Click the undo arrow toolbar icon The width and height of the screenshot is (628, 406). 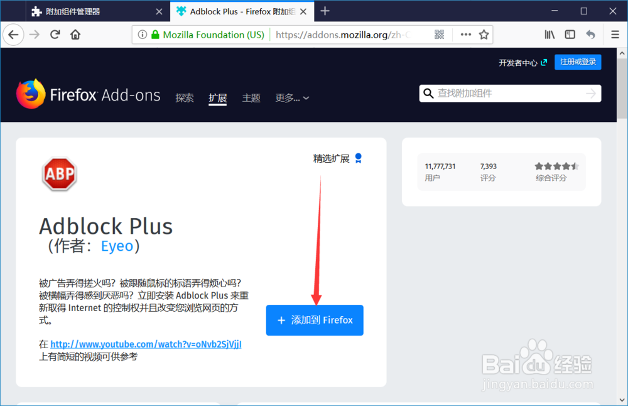(590, 35)
